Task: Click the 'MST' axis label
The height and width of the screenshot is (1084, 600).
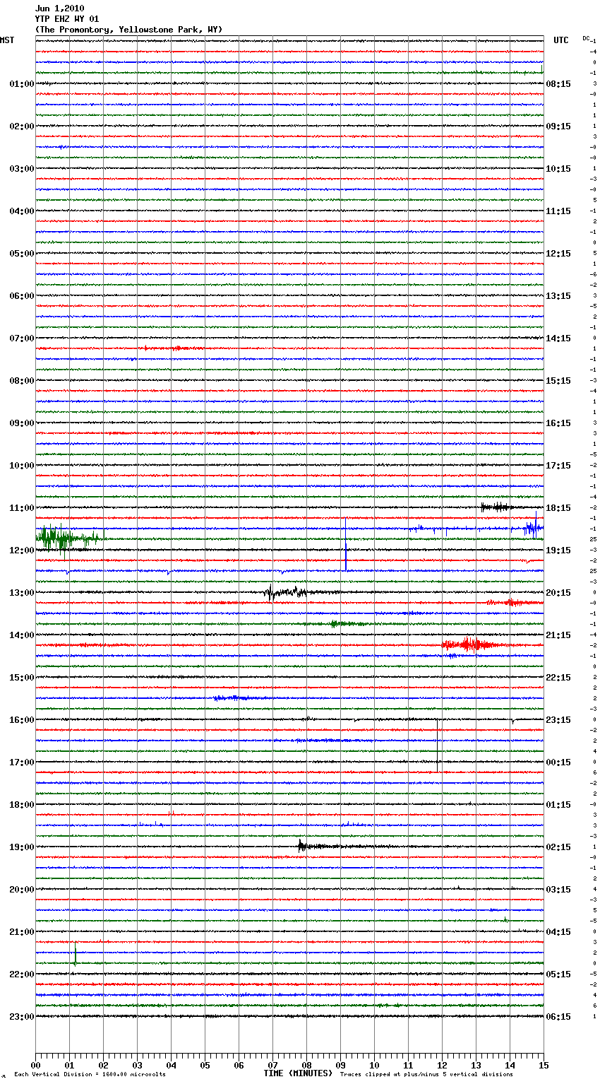Action: click(7, 40)
